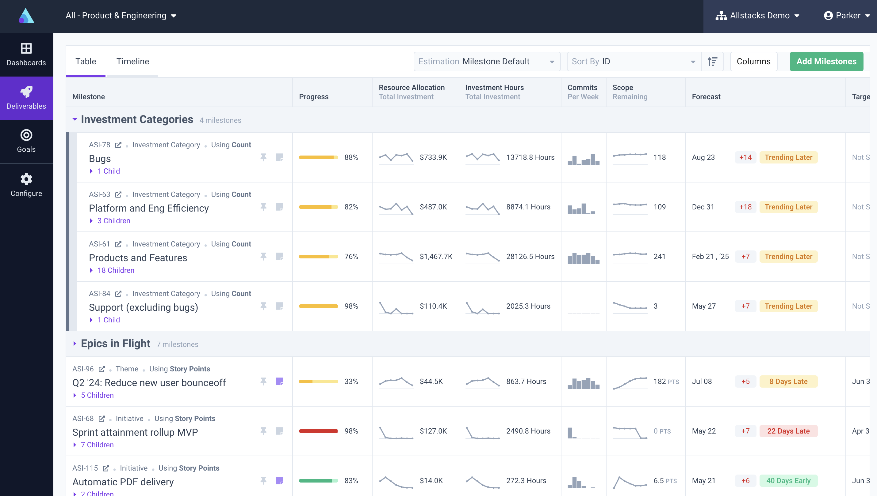Click the Add Milestones button
This screenshot has width=877, height=496.
pos(826,61)
